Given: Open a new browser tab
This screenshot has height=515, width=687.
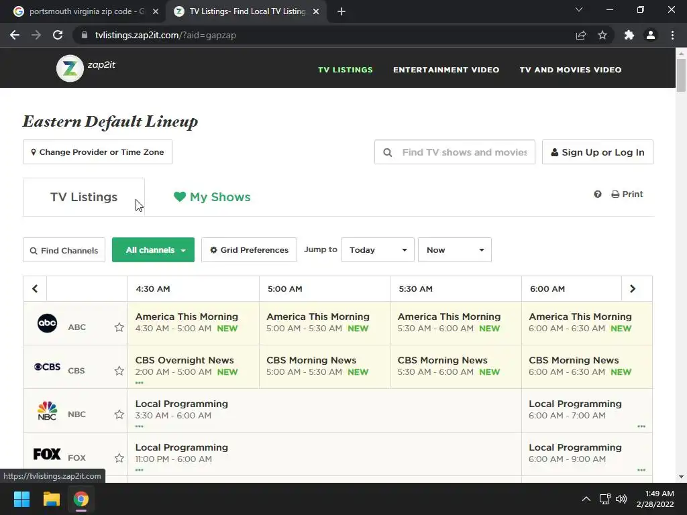Looking at the screenshot, I should click(x=341, y=11).
